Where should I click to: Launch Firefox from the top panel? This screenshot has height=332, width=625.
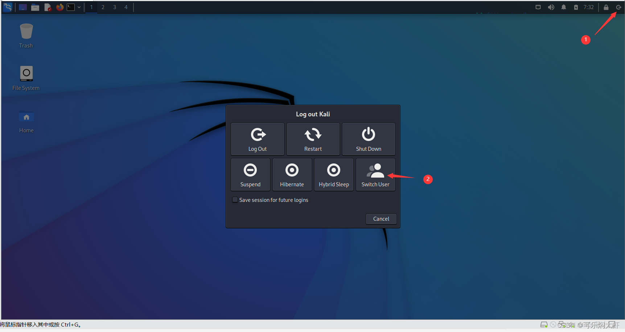[x=60, y=7]
